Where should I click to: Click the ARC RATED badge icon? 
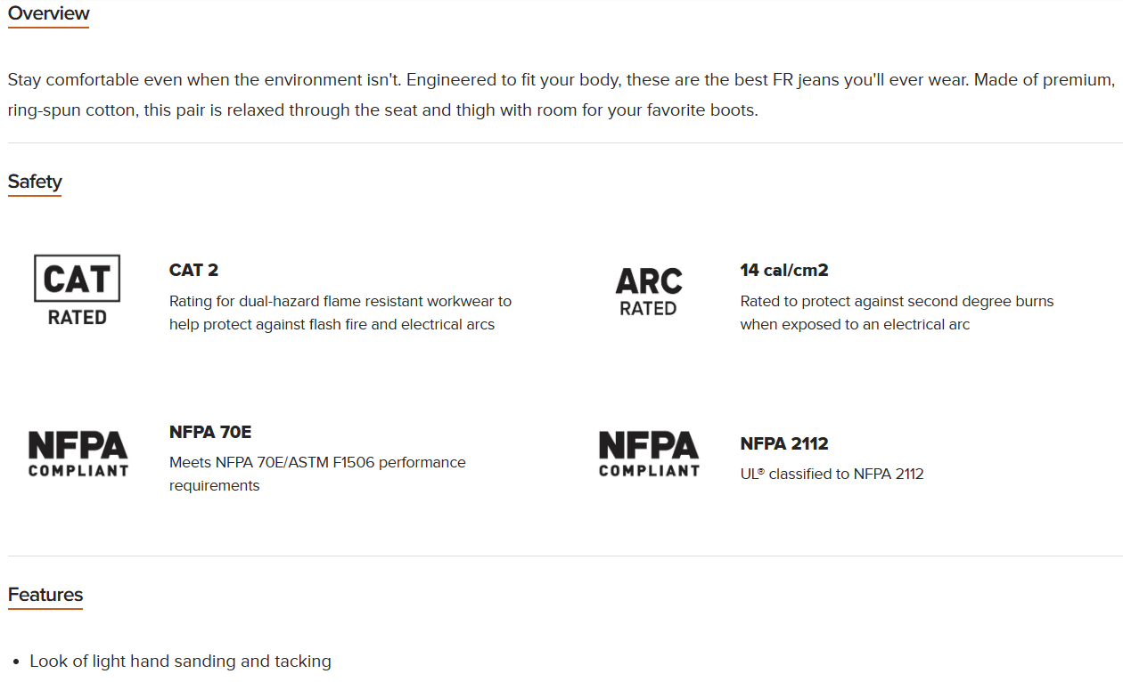click(648, 291)
